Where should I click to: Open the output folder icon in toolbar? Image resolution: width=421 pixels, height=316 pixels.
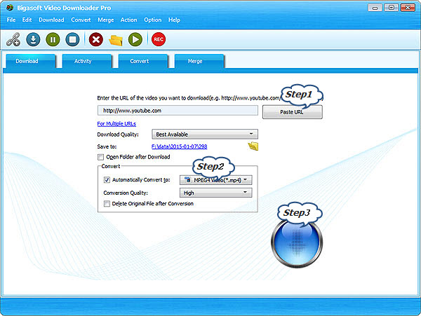pos(116,40)
